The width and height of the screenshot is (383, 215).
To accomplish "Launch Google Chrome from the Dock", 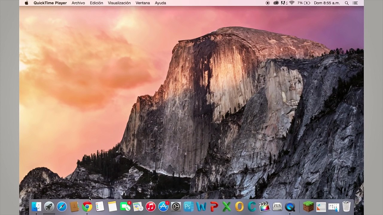I will (x=87, y=207).
